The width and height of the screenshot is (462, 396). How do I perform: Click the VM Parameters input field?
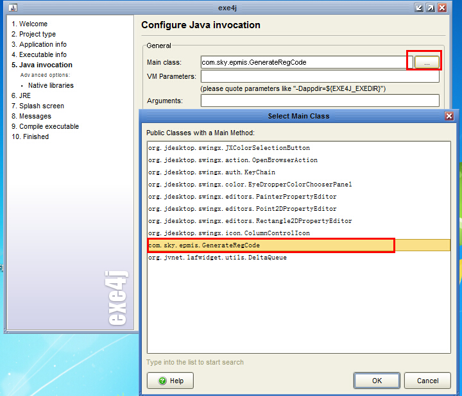320,77
